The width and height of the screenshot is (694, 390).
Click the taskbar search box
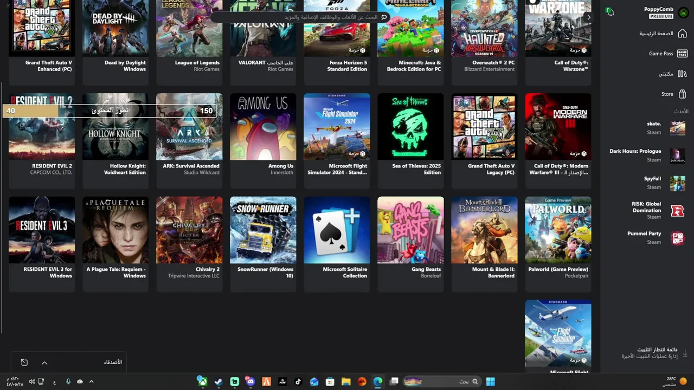[442, 381]
